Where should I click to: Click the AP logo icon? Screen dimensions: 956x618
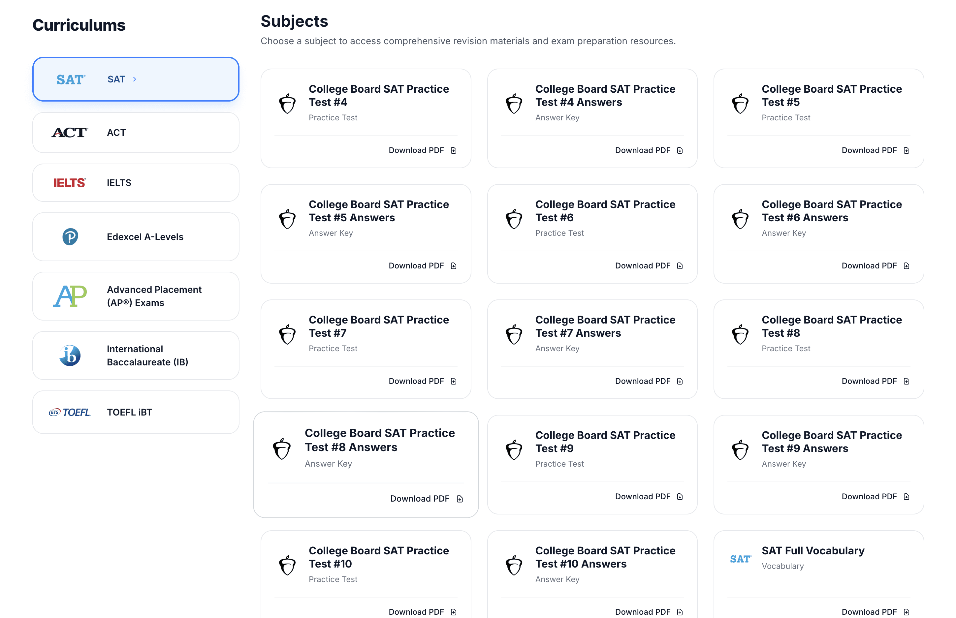pos(70,296)
